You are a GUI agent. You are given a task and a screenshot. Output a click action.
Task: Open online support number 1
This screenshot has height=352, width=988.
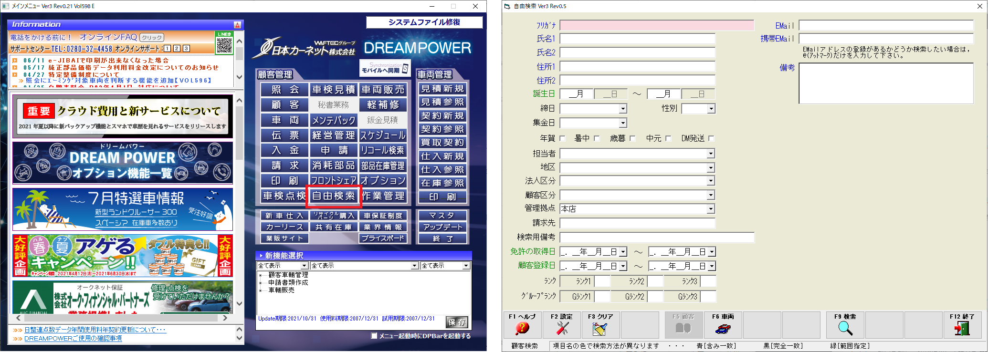167,49
